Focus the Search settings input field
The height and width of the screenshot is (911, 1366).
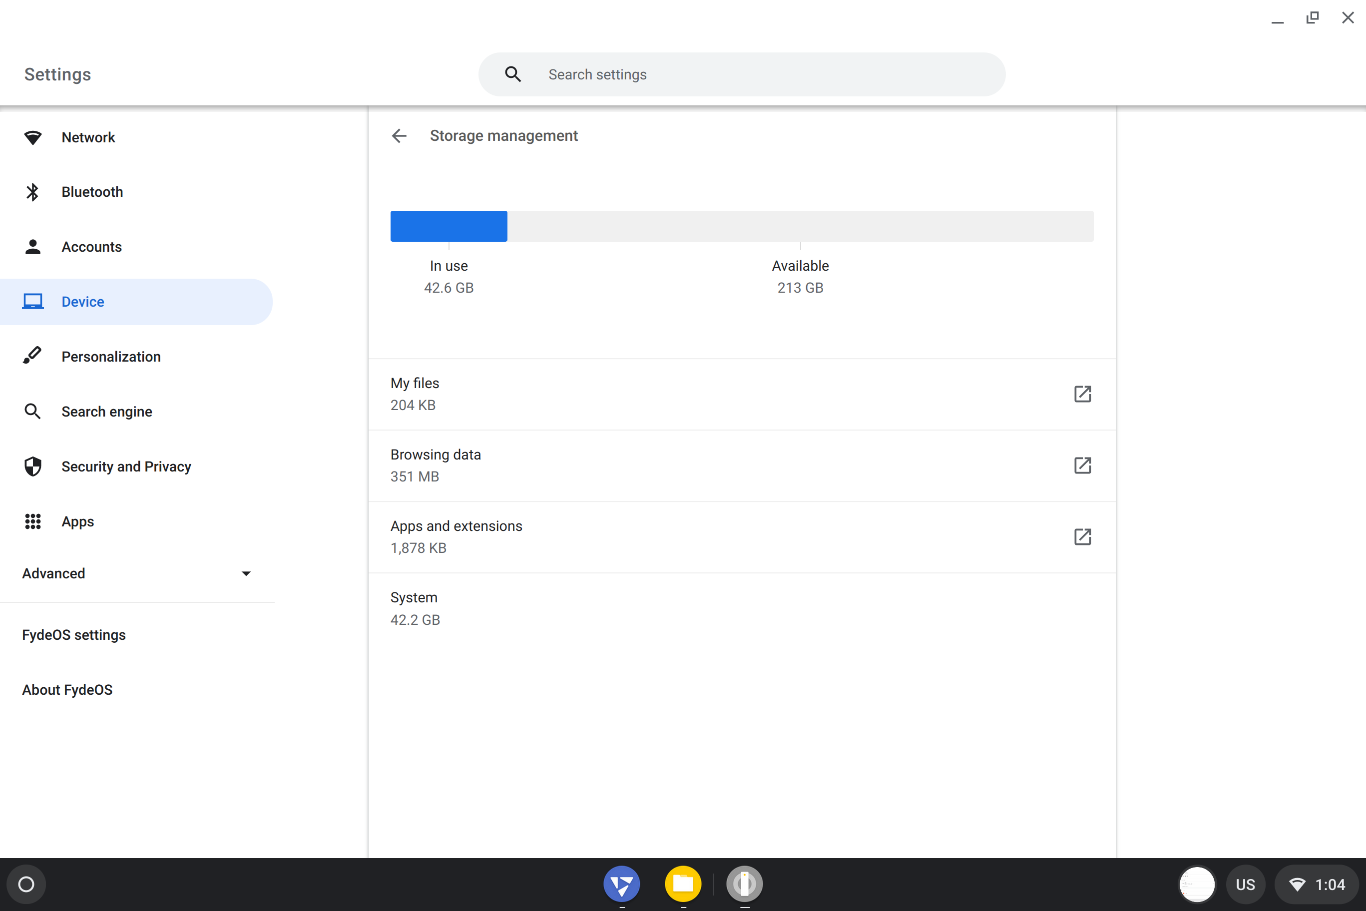tap(741, 74)
